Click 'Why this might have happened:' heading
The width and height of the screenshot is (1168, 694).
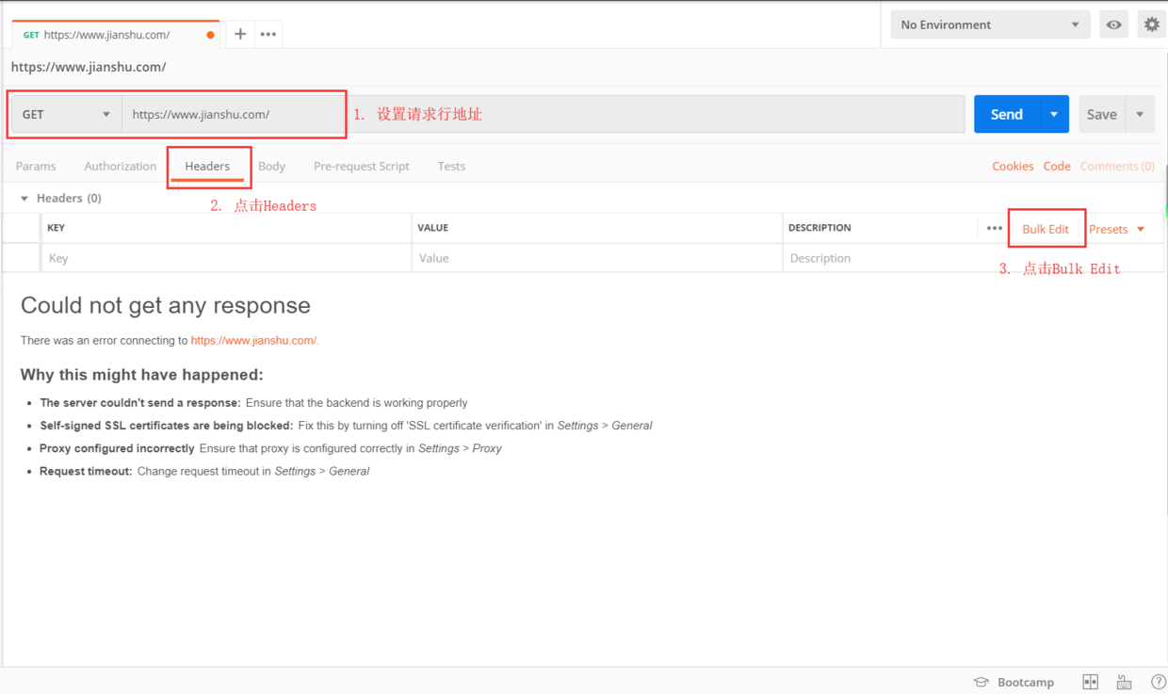point(142,375)
